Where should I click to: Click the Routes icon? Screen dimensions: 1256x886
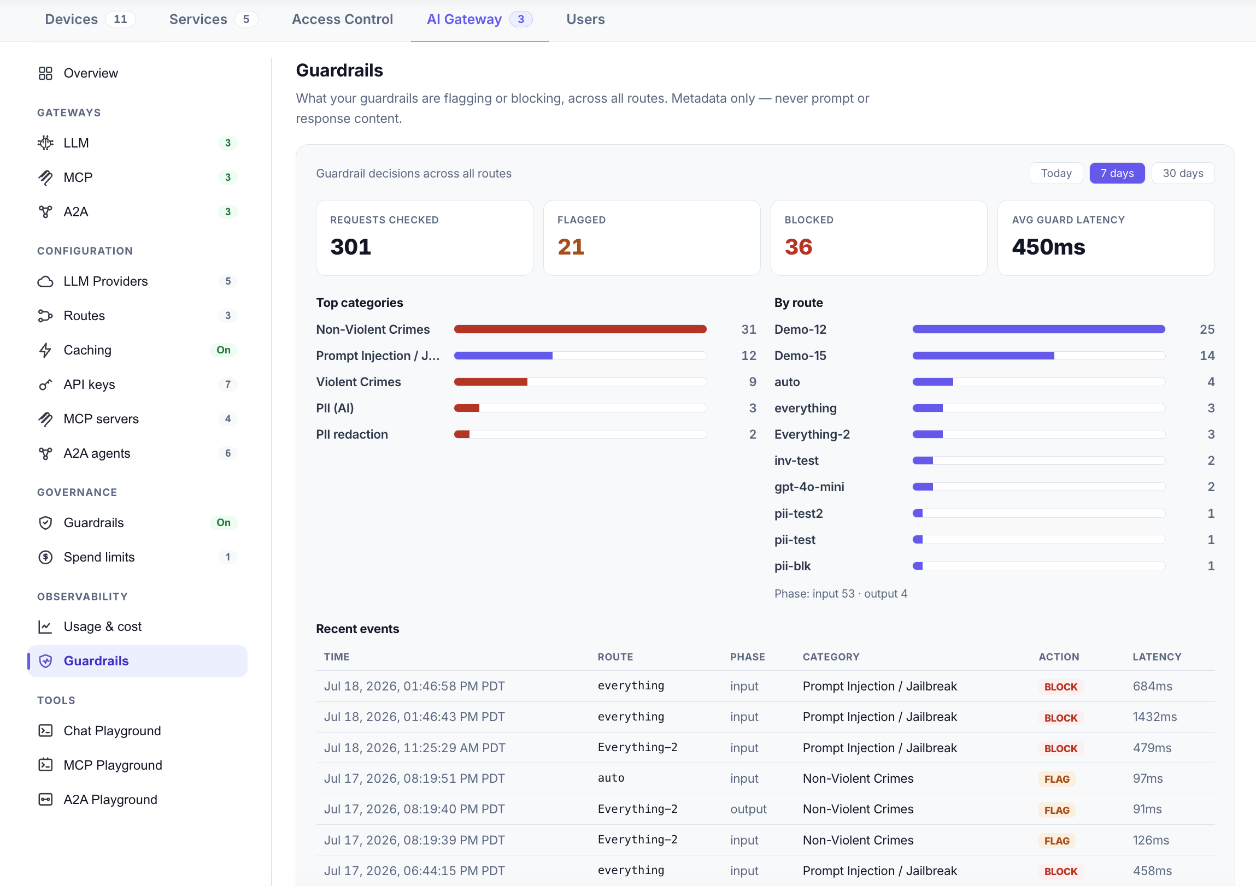(x=45, y=315)
